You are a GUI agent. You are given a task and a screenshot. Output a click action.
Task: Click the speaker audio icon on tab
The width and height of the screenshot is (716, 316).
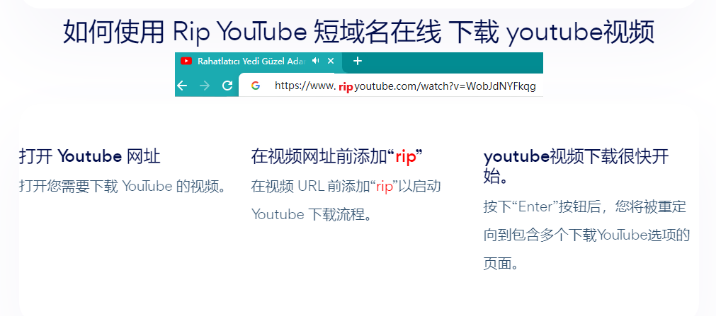(x=316, y=61)
